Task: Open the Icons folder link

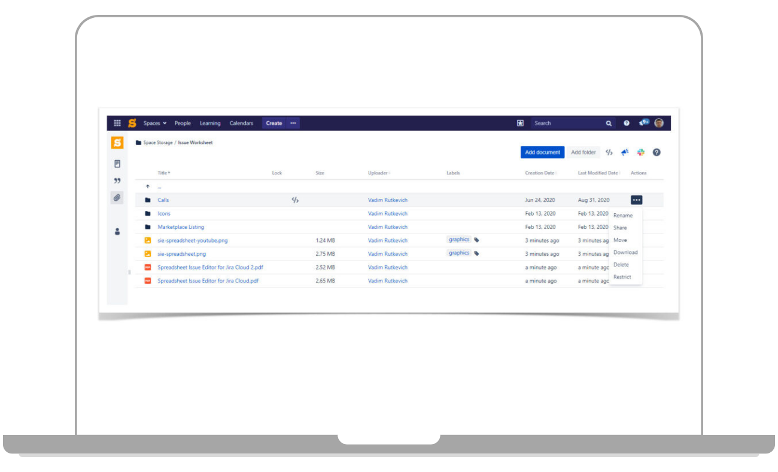Action: (x=164, y=213)
